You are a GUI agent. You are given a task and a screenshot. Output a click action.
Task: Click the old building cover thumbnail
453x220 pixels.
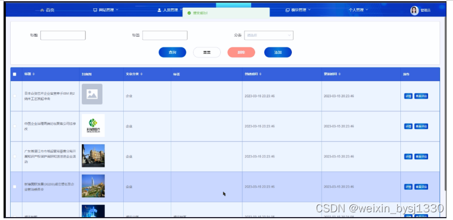(x=93, y=156)
